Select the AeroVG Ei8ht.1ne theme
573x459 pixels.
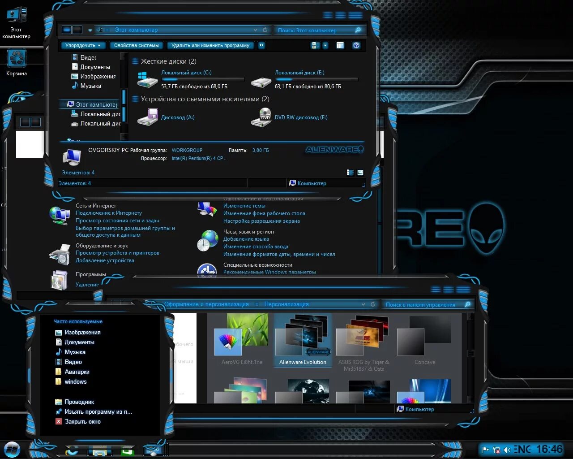(242, 340)
